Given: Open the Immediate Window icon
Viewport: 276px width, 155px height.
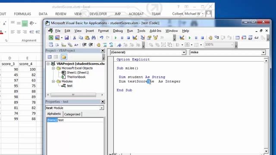Looking at the screenshot, I should pyautogui.click(x=244, y=37).
